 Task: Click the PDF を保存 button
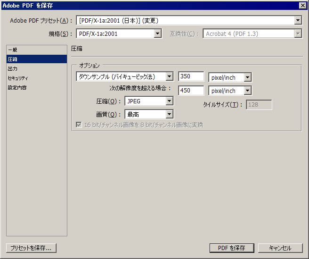(232, 248)
